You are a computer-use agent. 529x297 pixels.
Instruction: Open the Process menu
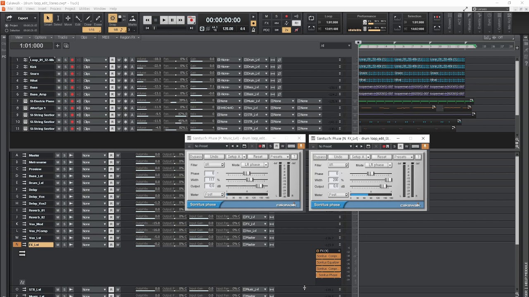tap(55, 9)
